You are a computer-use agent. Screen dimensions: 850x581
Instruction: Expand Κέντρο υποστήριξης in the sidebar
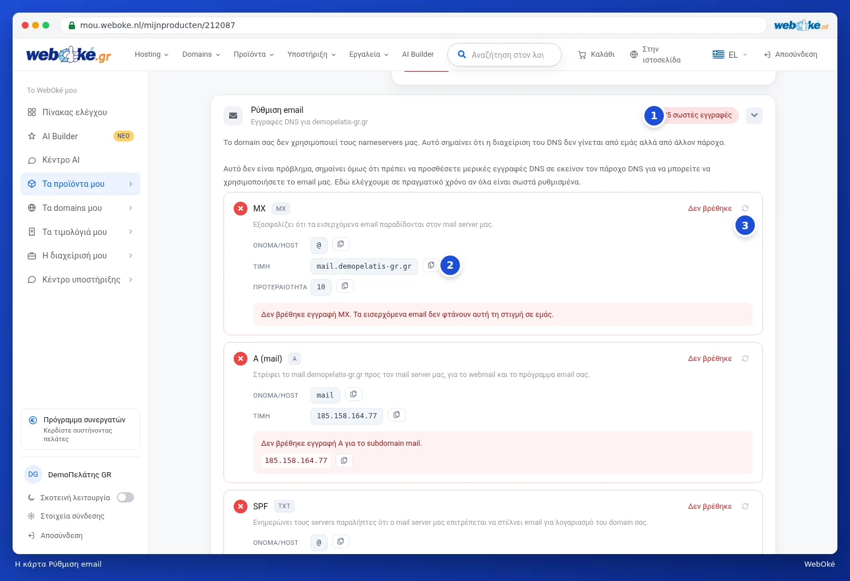(80, 280)
